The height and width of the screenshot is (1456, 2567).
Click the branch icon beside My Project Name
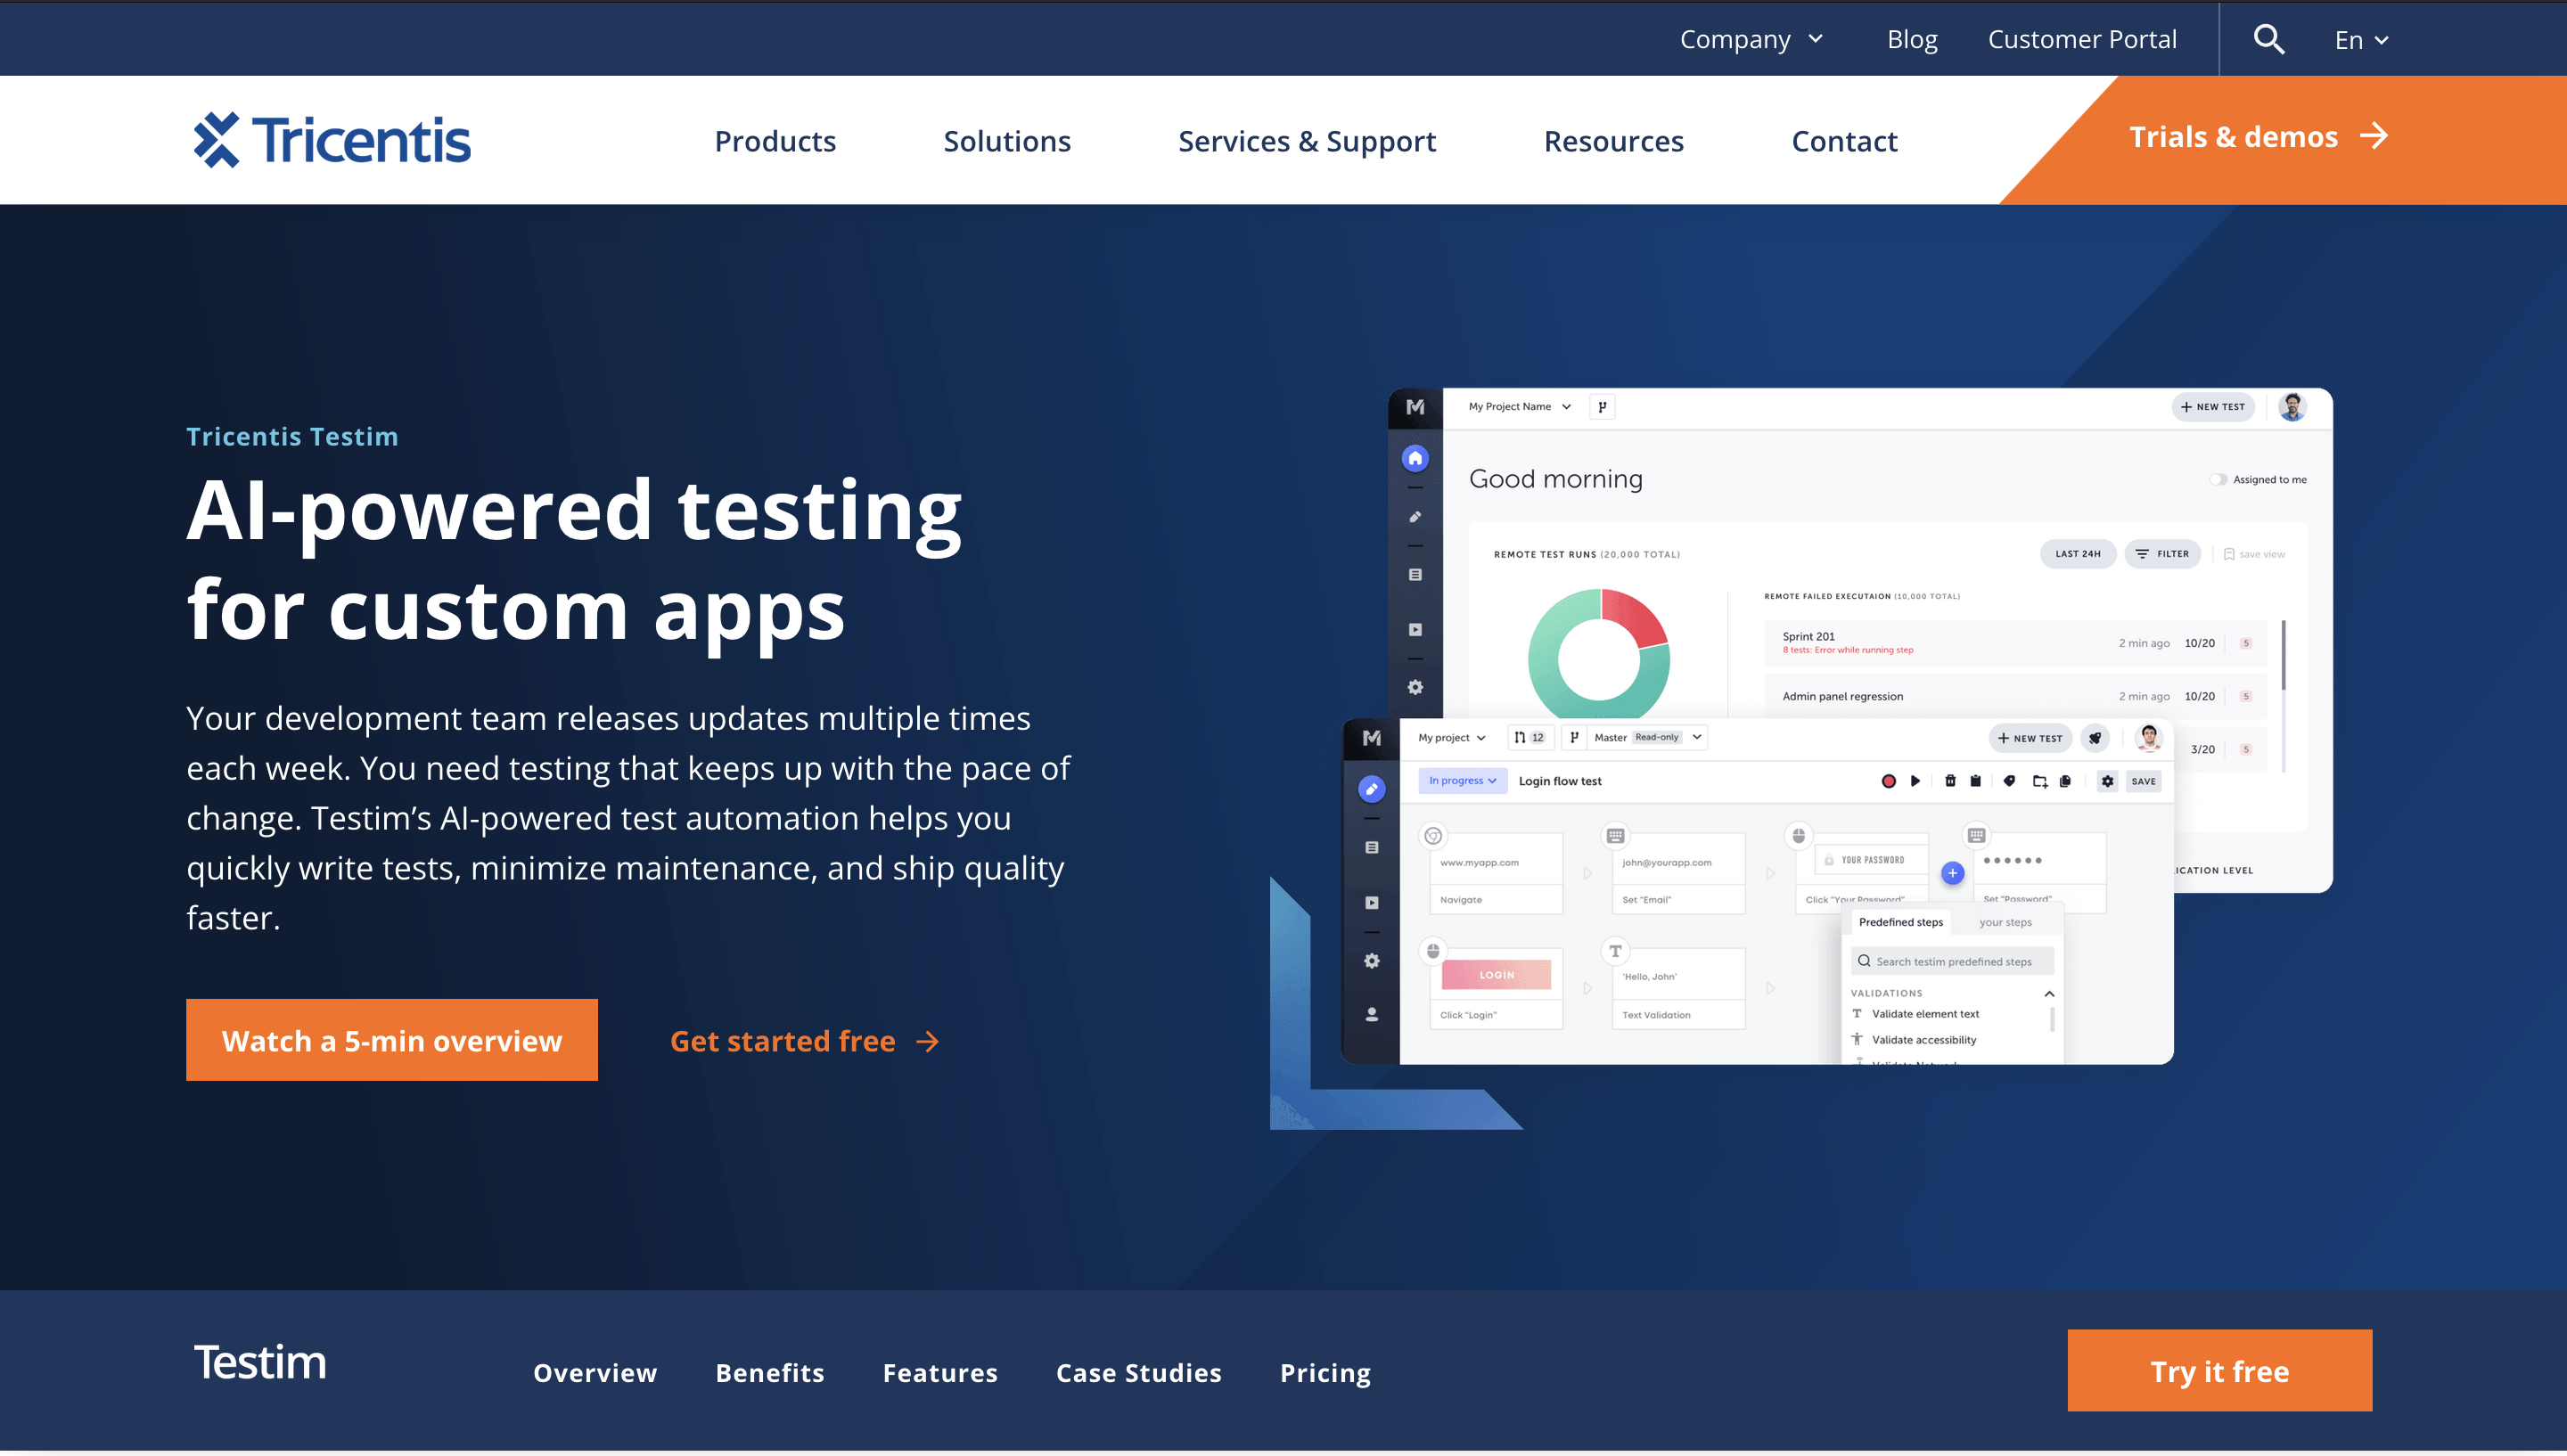point(1602,407)
